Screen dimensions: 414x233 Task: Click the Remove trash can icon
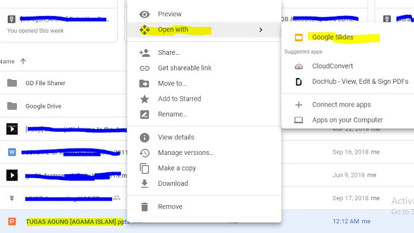coord(144,207)
